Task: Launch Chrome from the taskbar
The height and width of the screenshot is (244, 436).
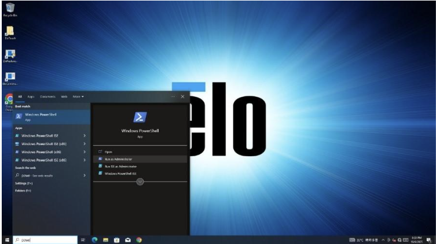Action: 139,240
